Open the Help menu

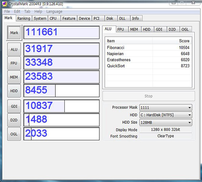(38, 11)
